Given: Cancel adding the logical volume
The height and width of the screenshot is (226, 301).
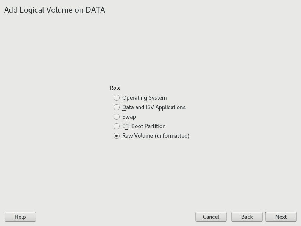Looking at the screenshot, I should click(211, 217).
